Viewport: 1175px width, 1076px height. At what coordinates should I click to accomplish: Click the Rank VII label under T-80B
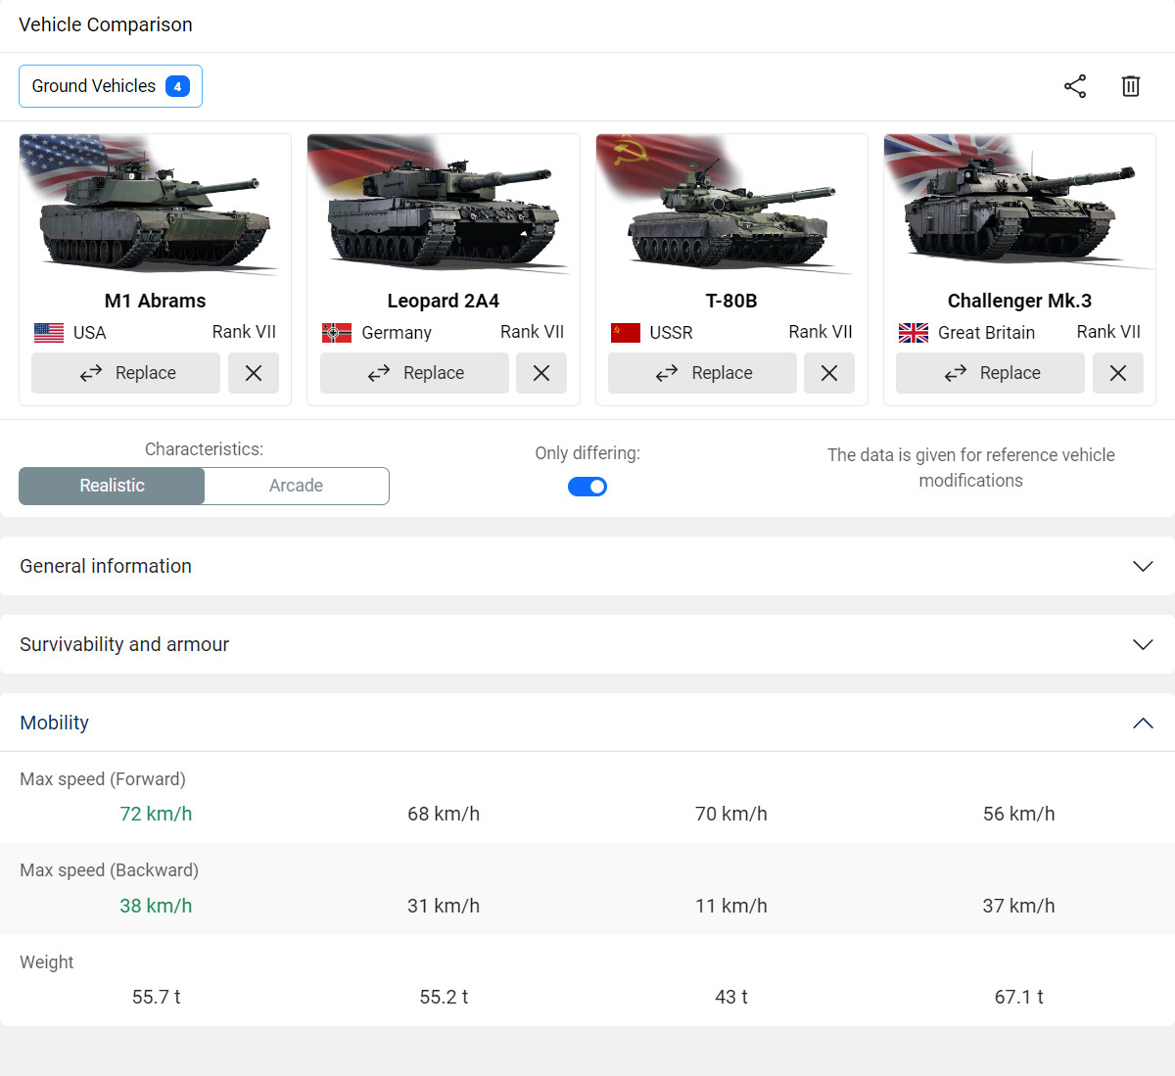(821, 332)
